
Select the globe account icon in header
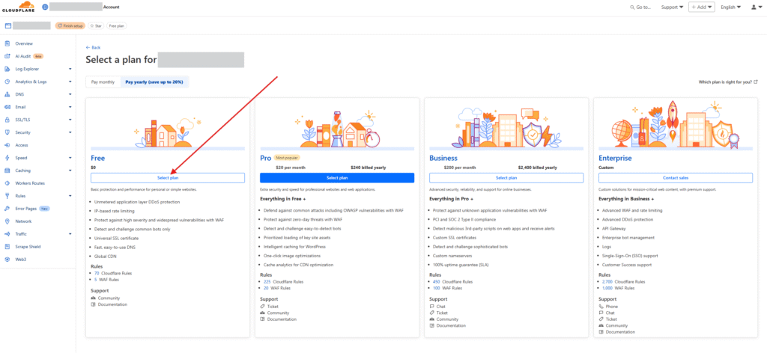click(45, 7)
